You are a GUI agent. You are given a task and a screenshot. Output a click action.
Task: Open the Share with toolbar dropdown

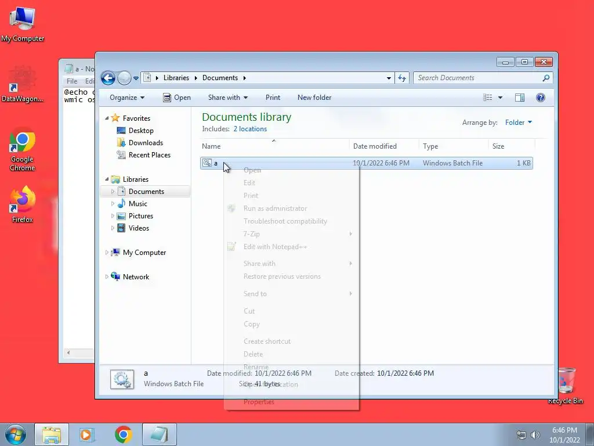pyautogui.click(x=227, y=98)
